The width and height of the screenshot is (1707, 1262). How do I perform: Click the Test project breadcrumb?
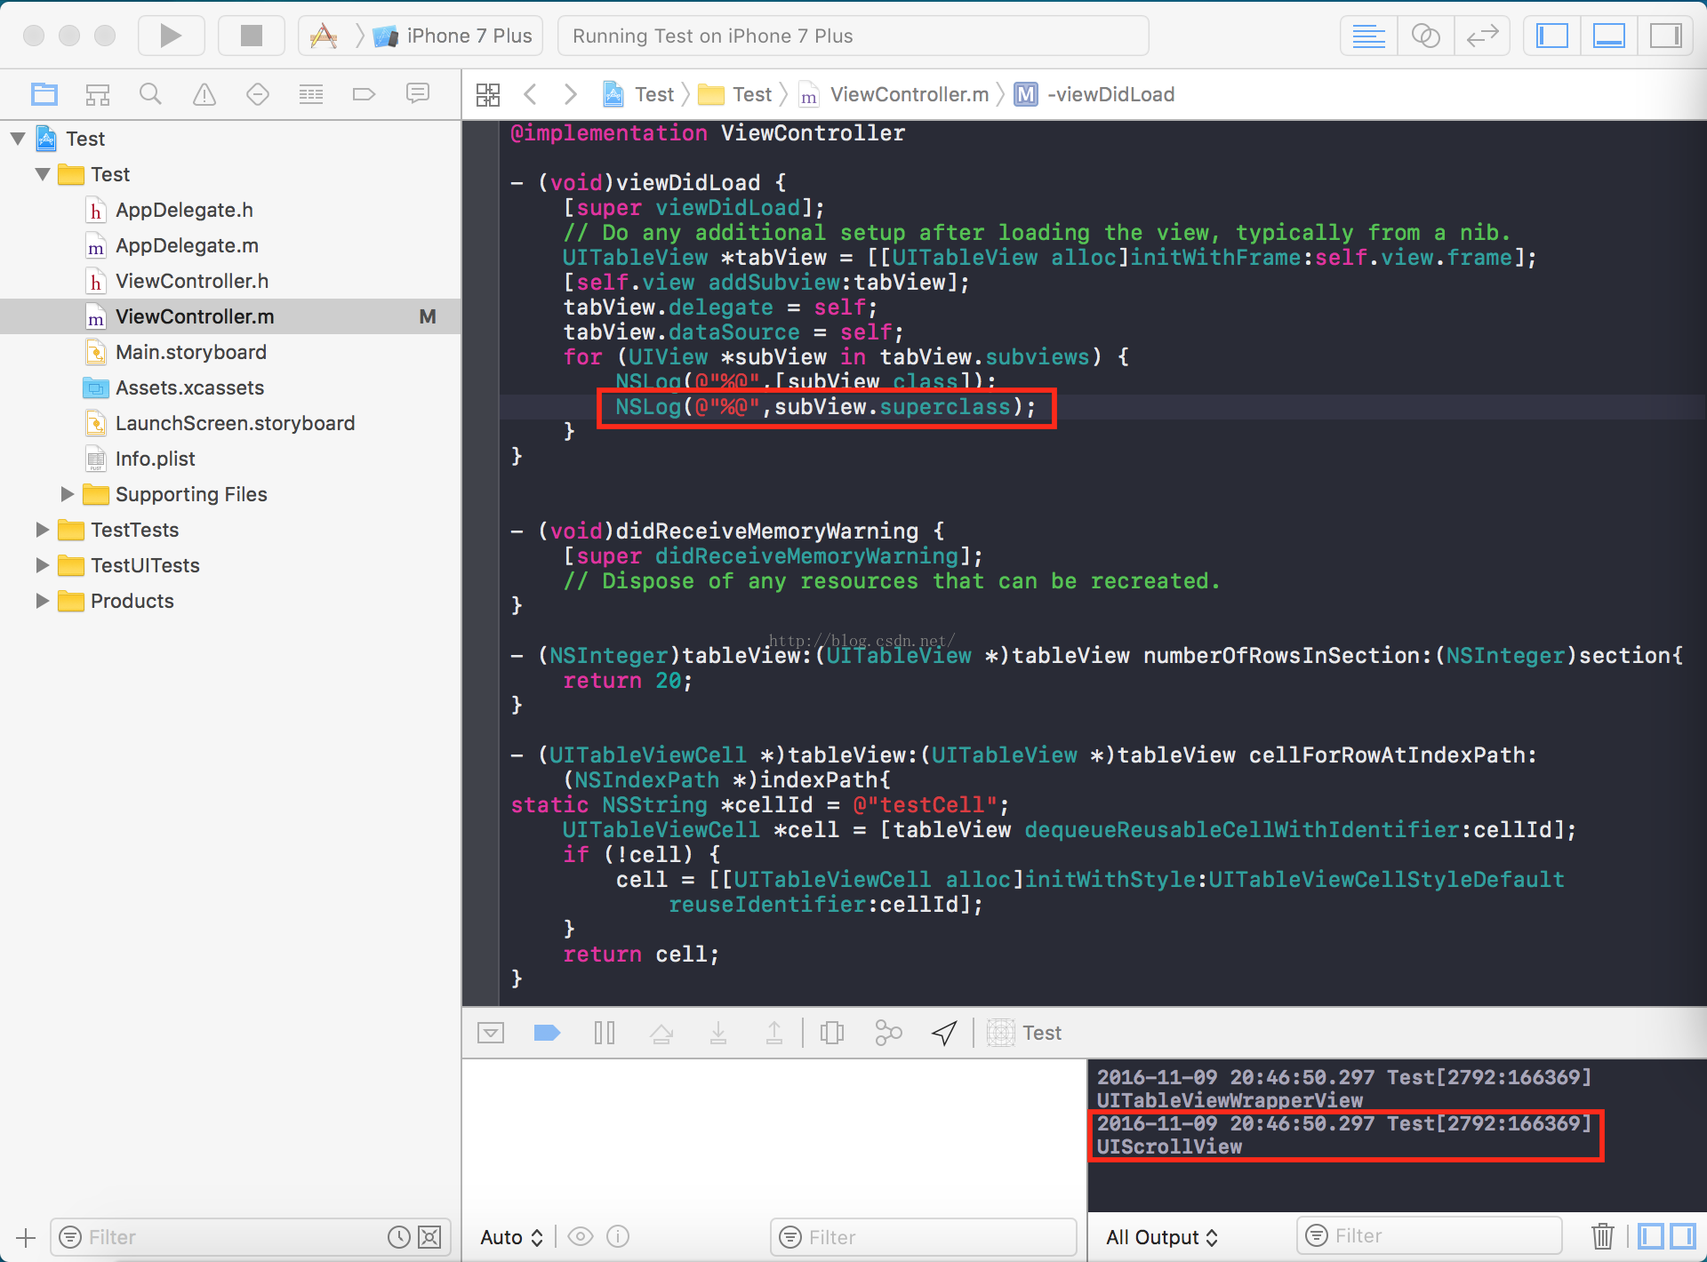pos(639,94)
